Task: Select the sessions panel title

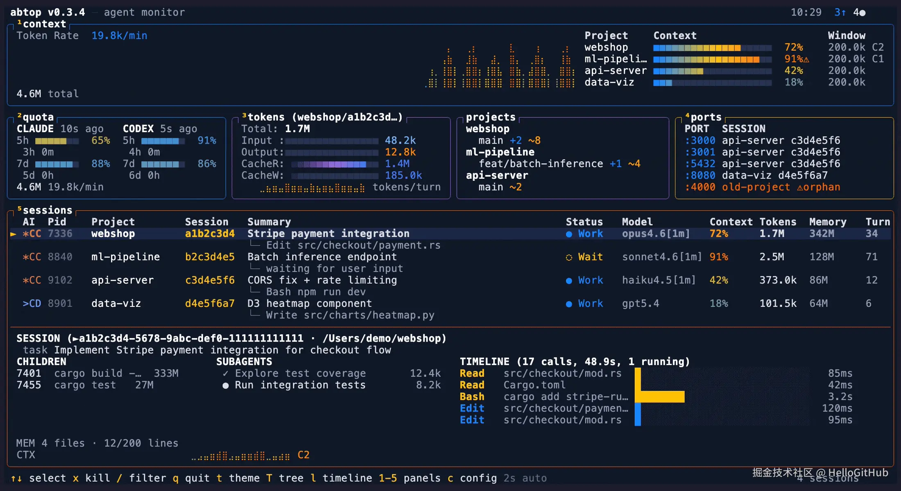Action: 47,210
